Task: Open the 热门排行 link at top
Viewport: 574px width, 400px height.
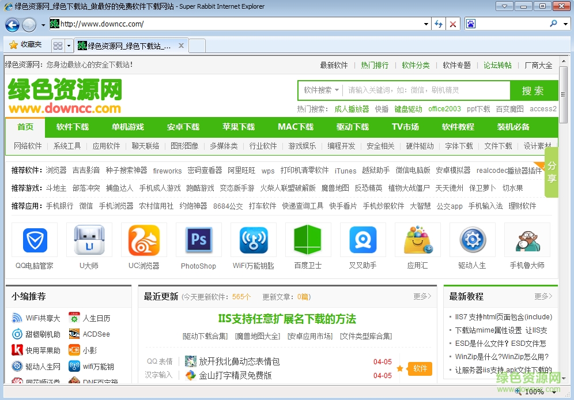Action: (x=373, y=65)
